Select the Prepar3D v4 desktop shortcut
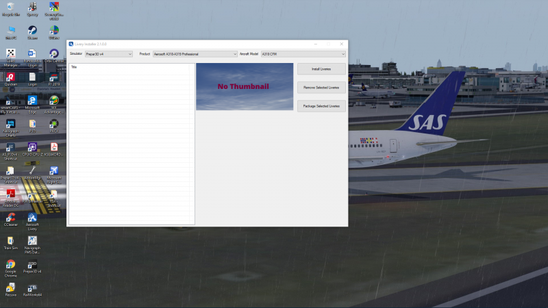 (32, 266)
